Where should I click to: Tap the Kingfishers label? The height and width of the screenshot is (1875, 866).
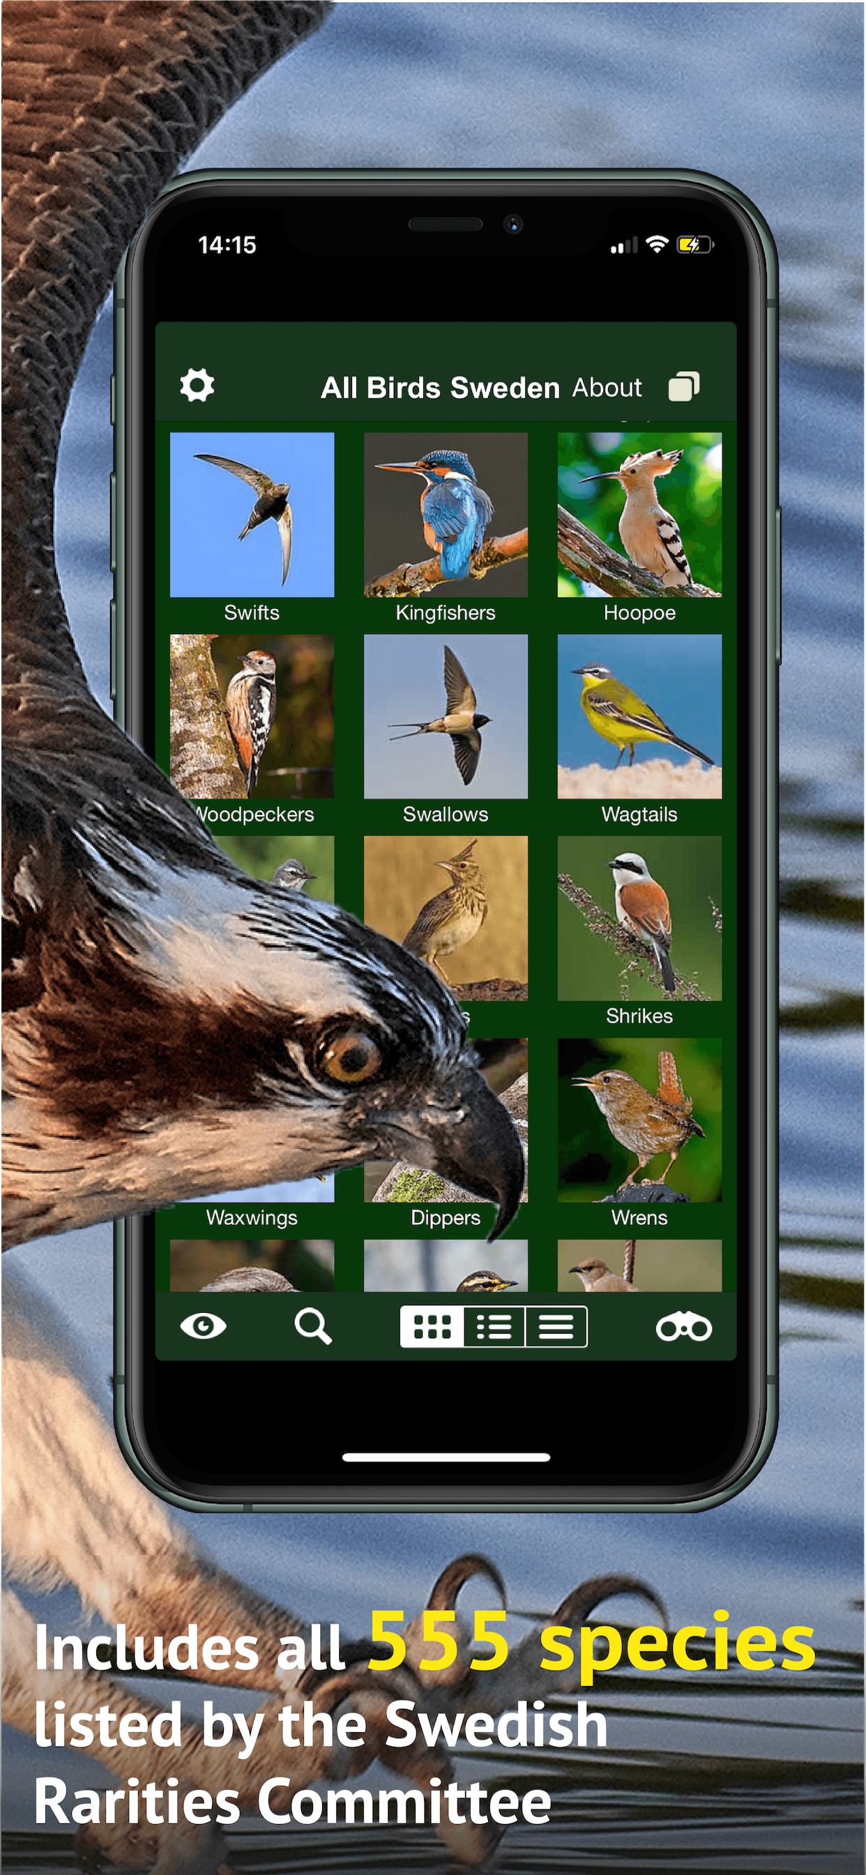pos(446,613)
